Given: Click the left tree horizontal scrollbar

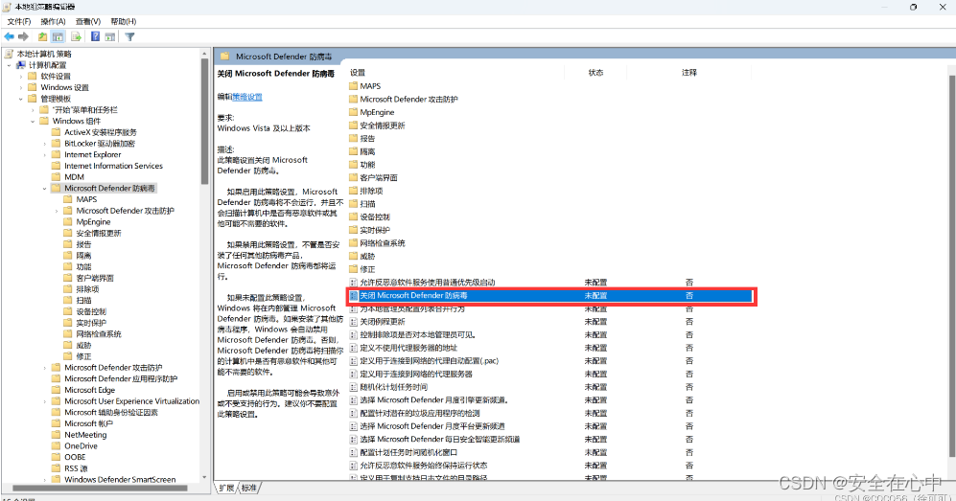Looking at the screenshot, I should pyautogui.click(x=102, y=489).
